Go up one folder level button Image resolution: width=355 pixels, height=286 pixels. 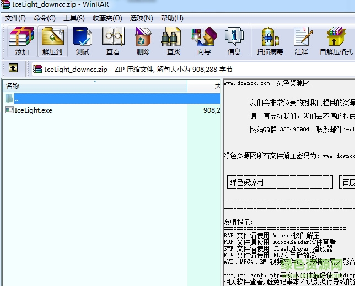pyautogui.click(x=13, y=69)
